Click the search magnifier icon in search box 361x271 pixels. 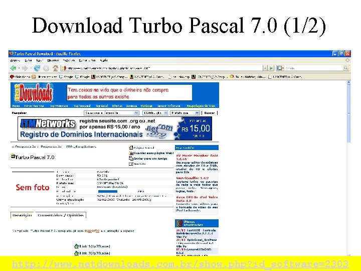click(346, 68)
